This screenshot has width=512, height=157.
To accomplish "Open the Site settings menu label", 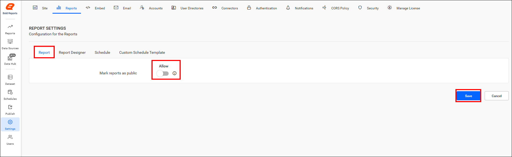I will pos(45,8).
